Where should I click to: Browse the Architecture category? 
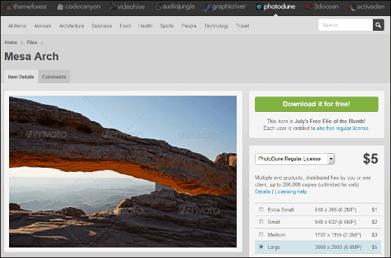(71, 26)
